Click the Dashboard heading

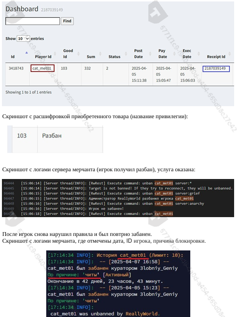22,9
